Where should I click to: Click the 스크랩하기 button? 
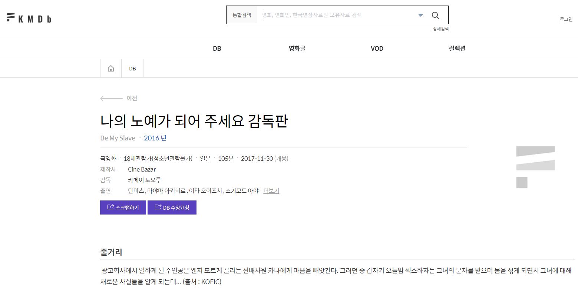pyautogui.click(x=123, y=207)
